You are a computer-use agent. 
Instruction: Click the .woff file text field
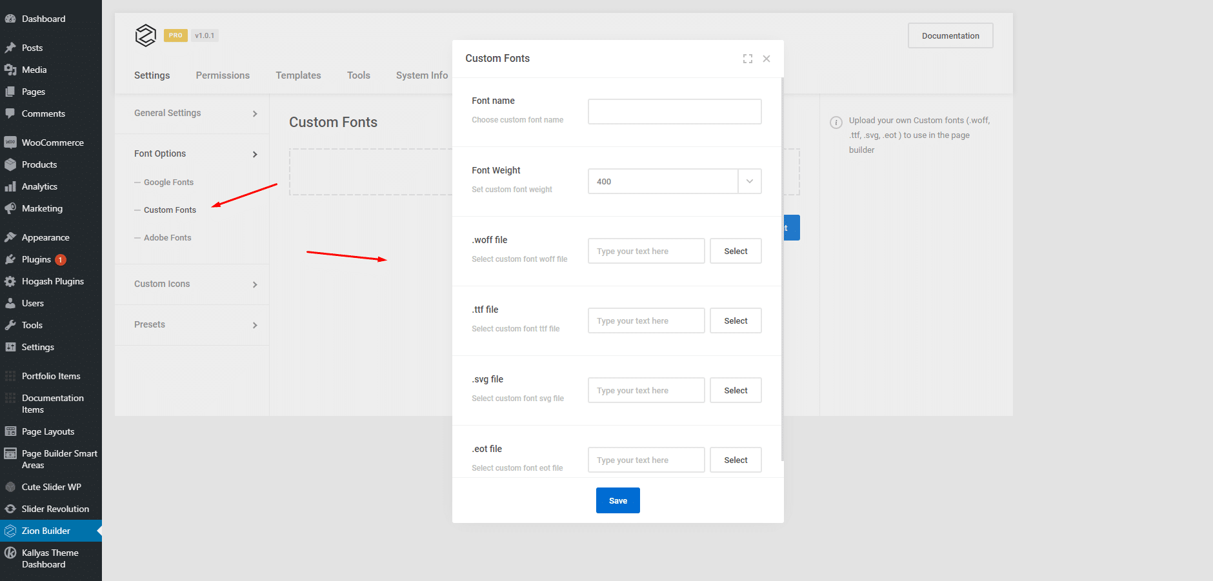pos(646,251)
